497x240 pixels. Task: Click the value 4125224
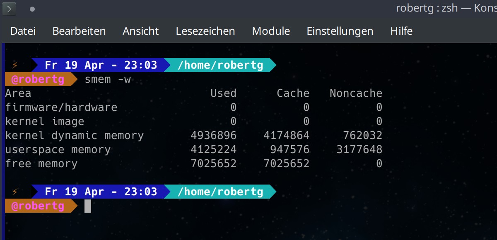214,149
